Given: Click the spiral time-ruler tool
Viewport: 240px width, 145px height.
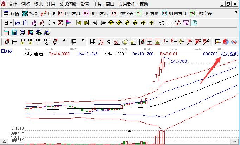Looking at the screenshot, I should pyautogui.click(x=47, y=42).
